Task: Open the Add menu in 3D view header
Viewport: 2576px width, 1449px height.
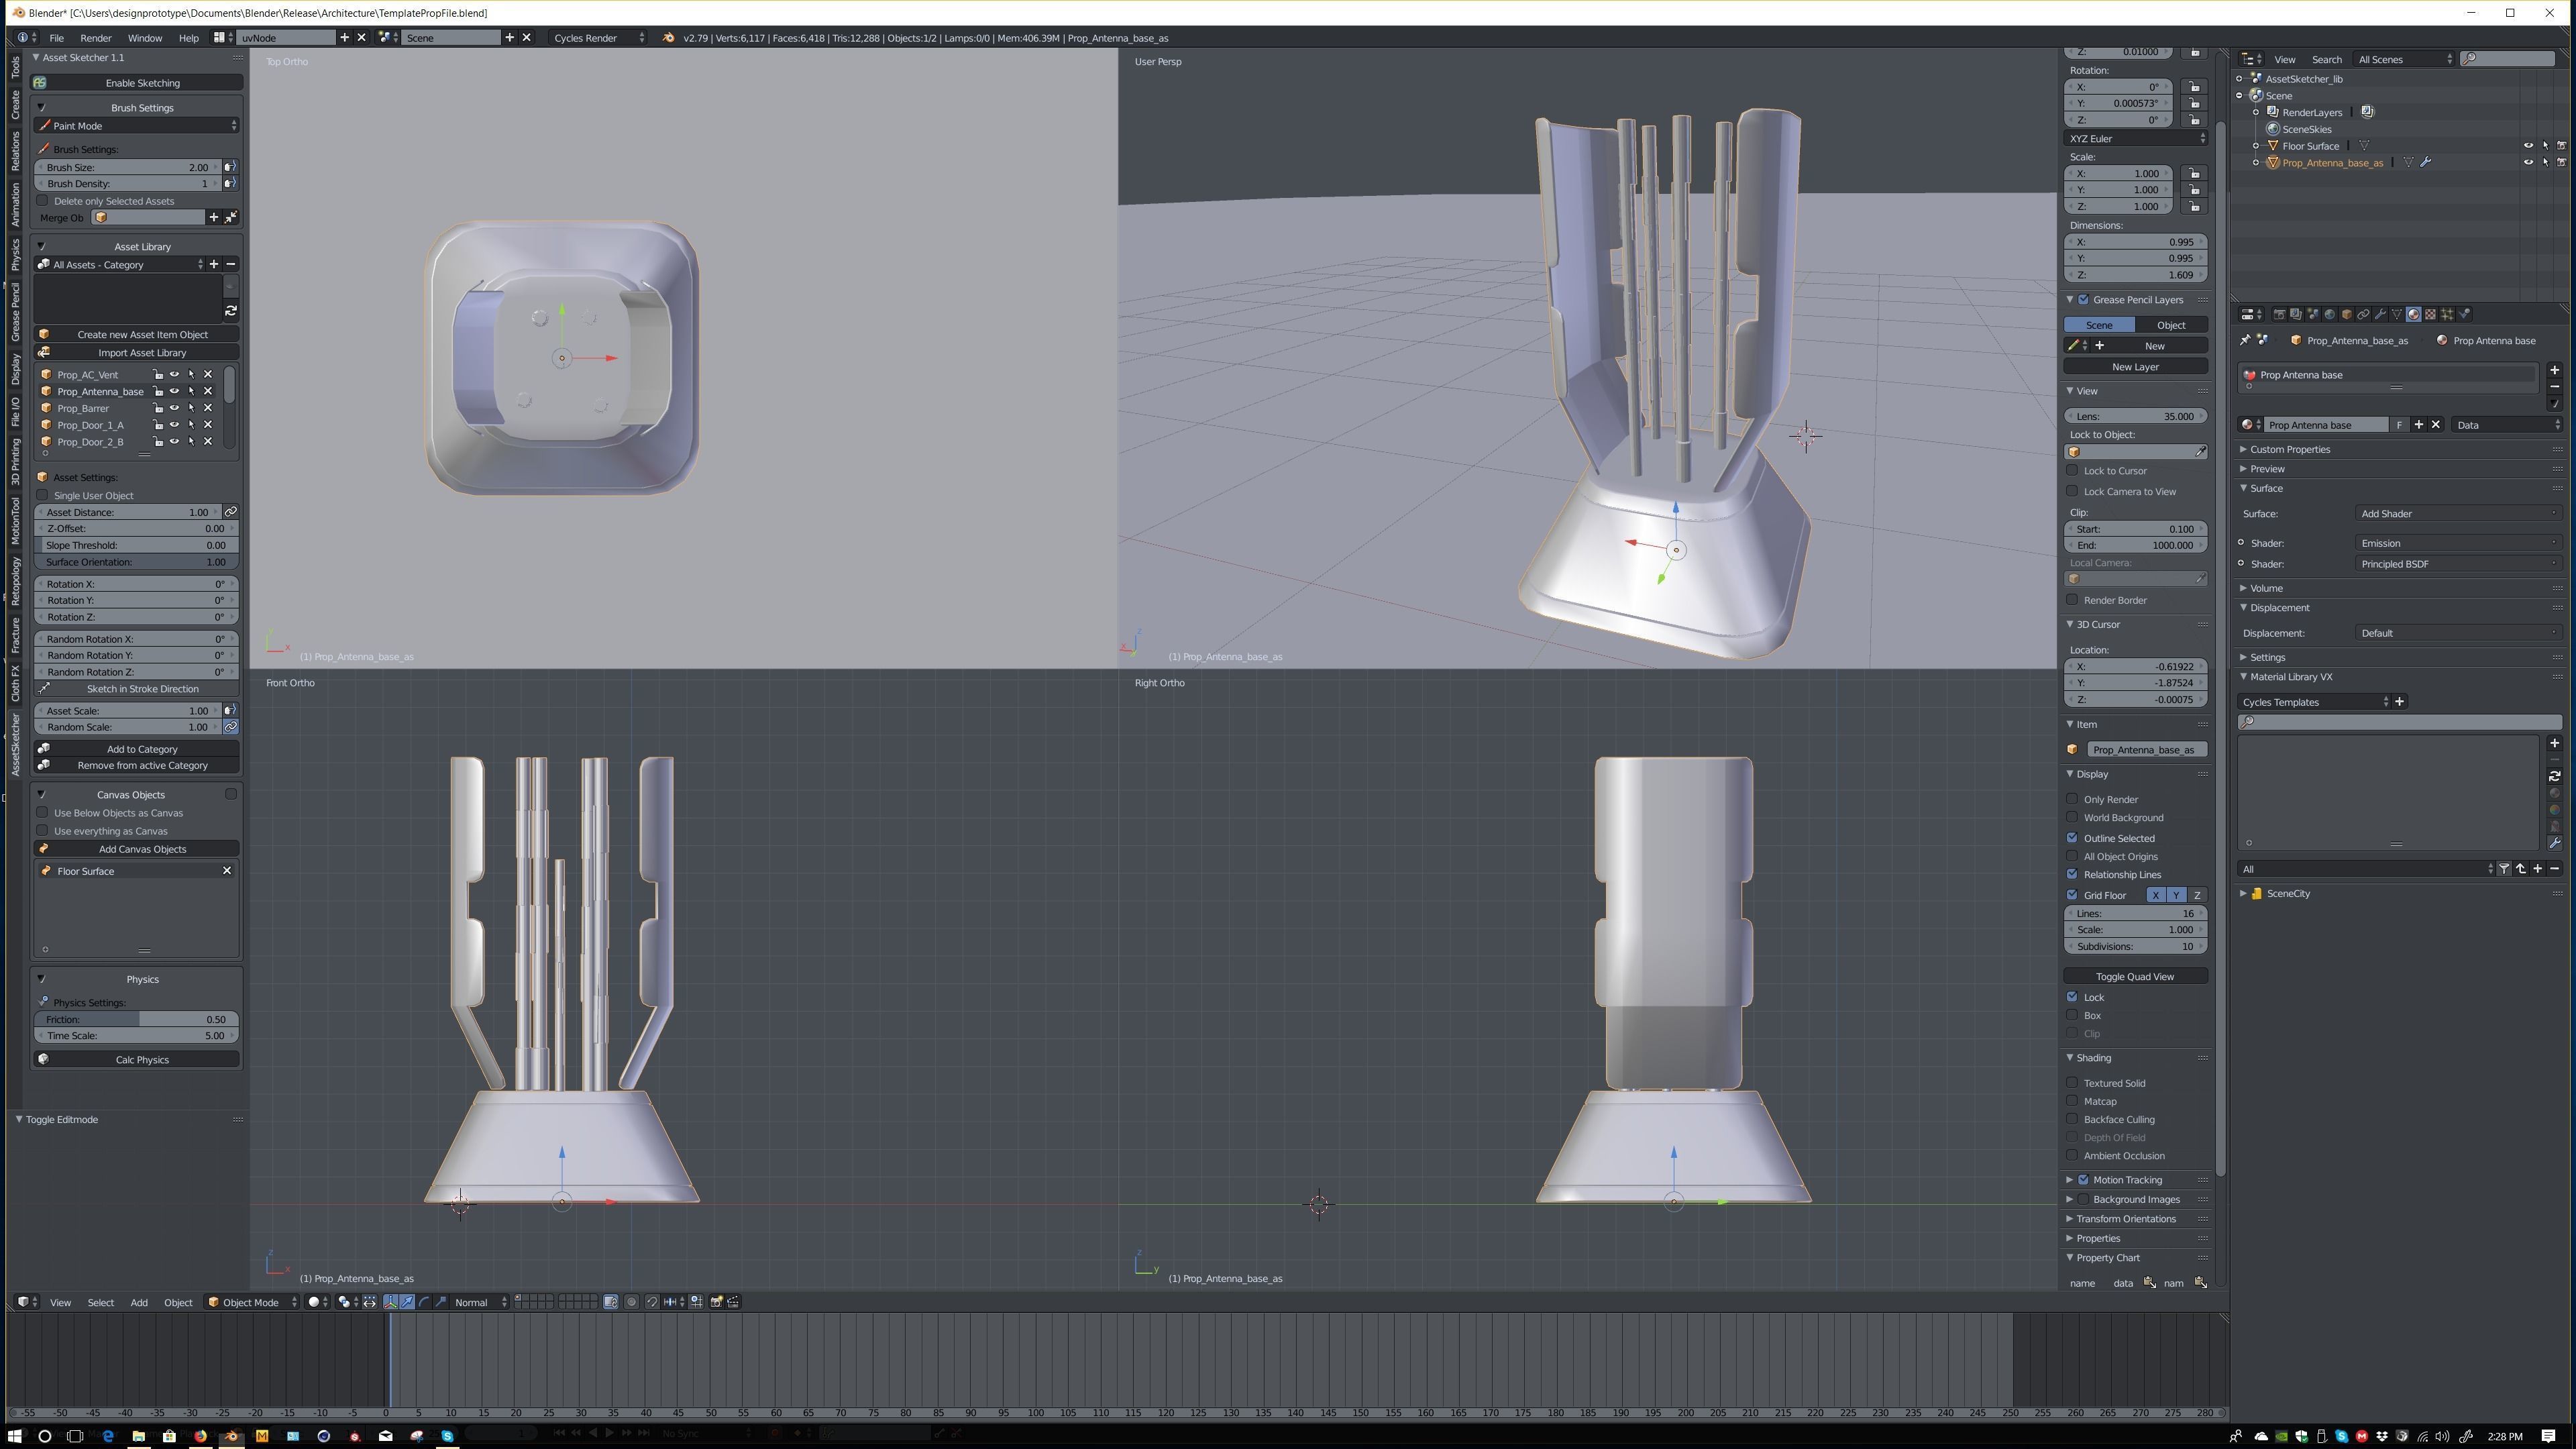Action: [139, 1302]
